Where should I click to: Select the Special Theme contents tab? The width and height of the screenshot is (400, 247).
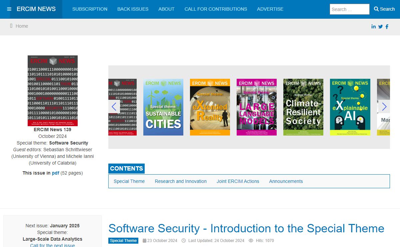[x=129, y=181]
